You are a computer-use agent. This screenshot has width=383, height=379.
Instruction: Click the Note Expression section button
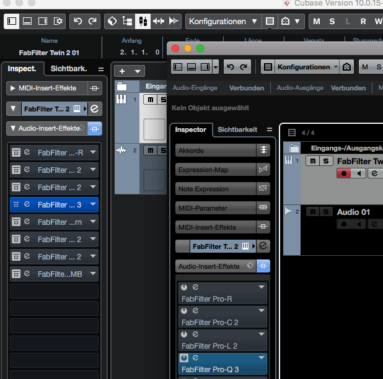215,189
